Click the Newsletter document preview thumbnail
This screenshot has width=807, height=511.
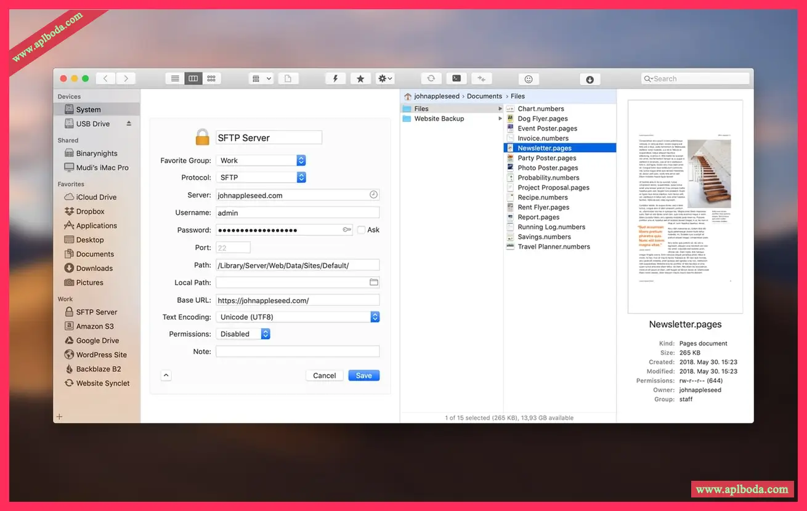(685, 207)
